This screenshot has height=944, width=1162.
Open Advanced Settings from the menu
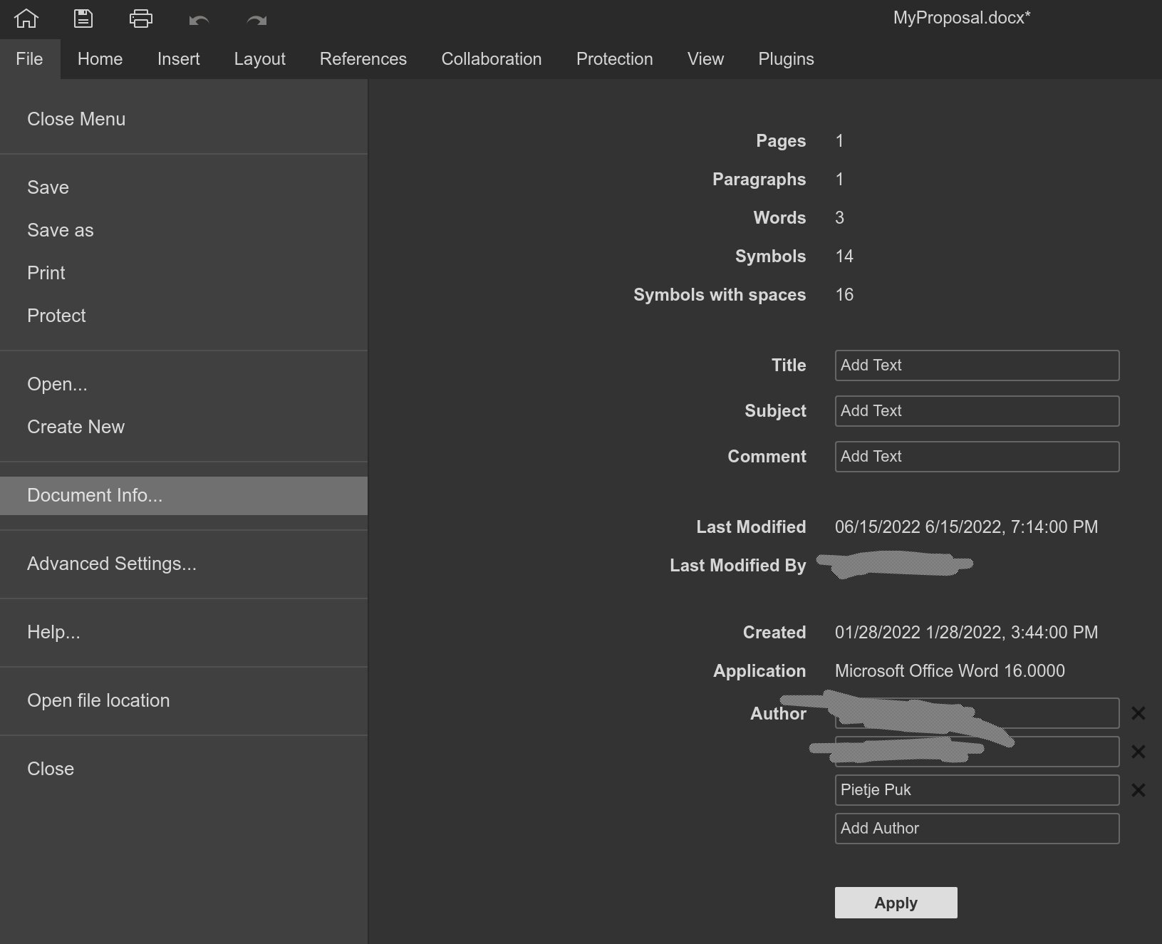point(111,564)
